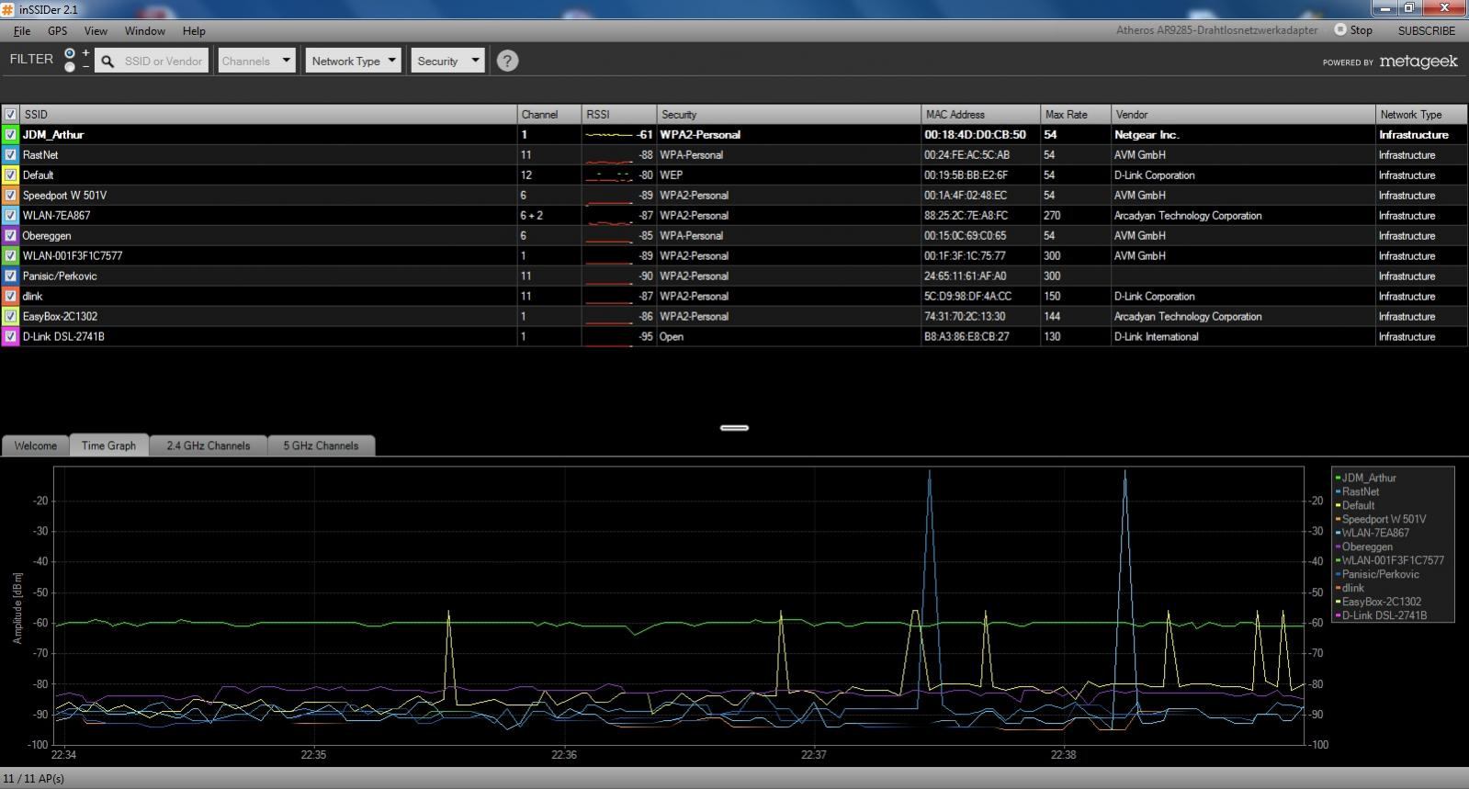Switch to the Time Graph tab

(108, 445)
